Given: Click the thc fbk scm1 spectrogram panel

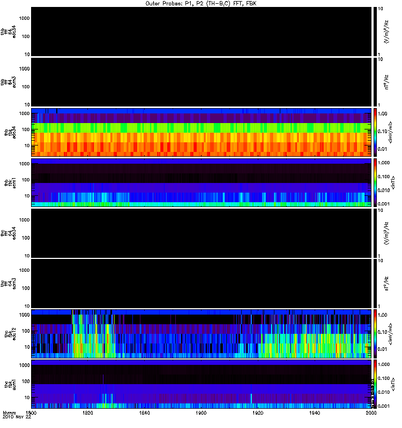Looking at the screenshot, I should point(202,384).
